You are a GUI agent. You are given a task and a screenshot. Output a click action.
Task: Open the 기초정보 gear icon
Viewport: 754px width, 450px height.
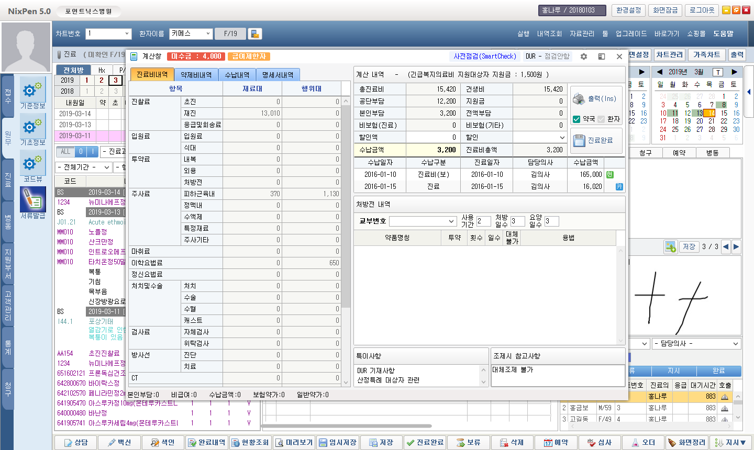tap(32, 127)
